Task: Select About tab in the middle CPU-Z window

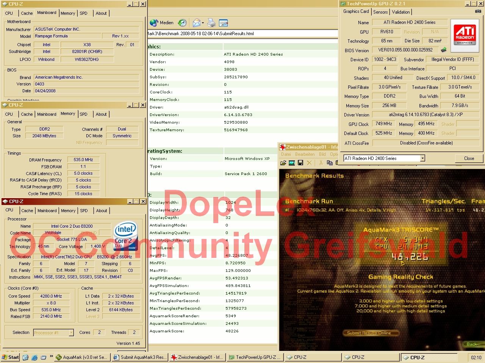Action: (101, 114)
